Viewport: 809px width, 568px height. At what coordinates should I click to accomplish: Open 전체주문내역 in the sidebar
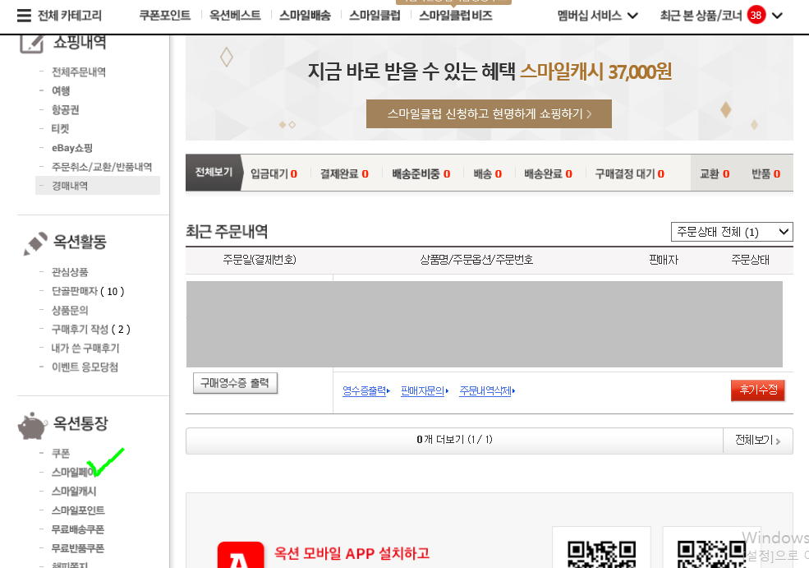(78, 72)
